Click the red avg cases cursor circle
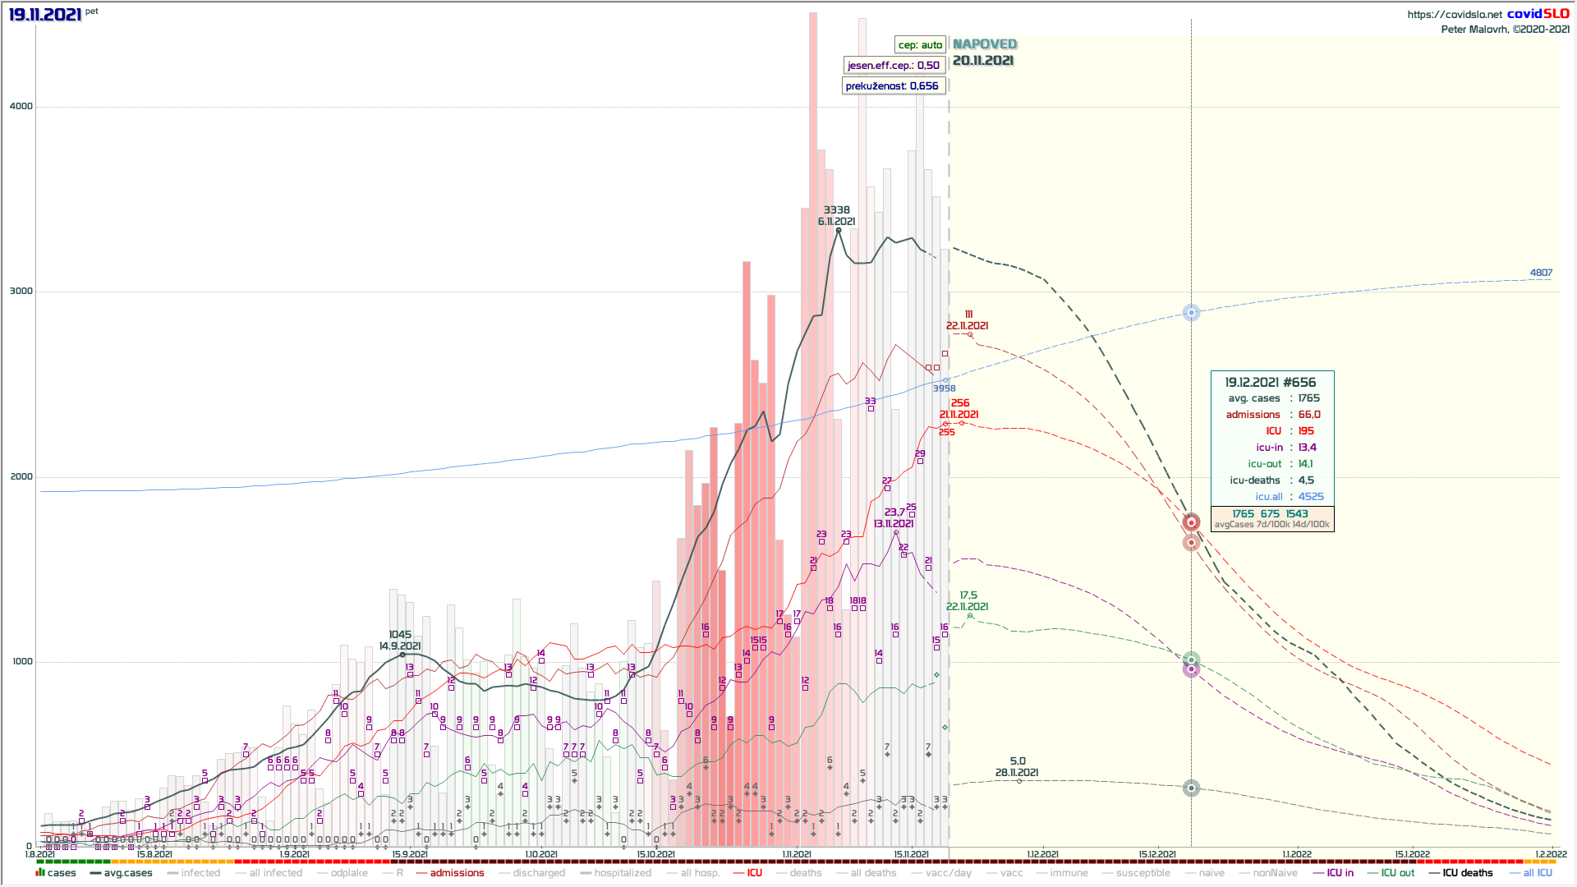The image size is (1577, 887). click(1191, 522)
